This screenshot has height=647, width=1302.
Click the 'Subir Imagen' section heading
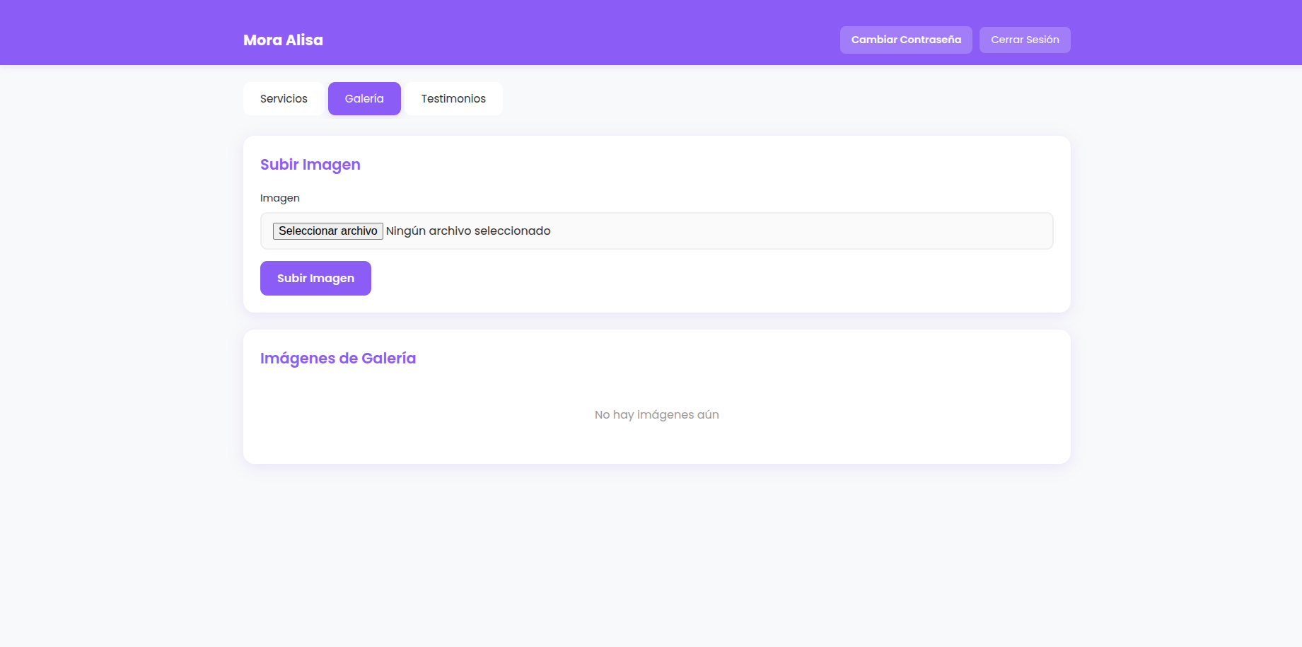click(x=310, y=165)
